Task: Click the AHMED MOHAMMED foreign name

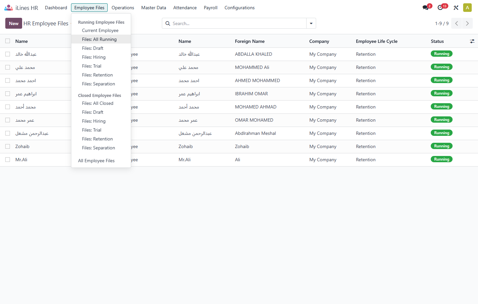Action: [x=257, y=80]
